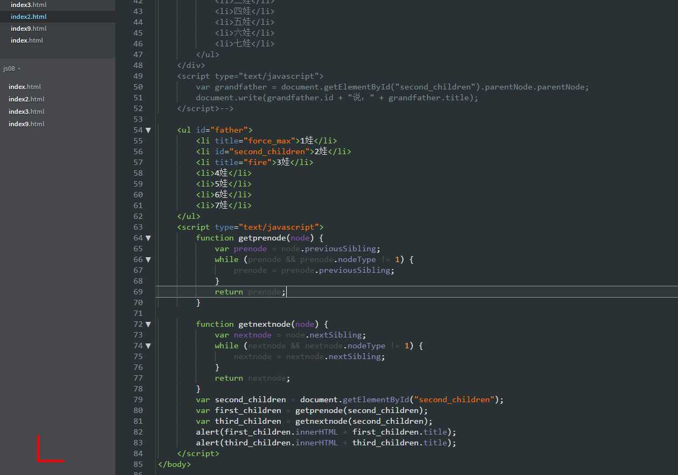Click the "fire" title value on line 57

[258, 162]
